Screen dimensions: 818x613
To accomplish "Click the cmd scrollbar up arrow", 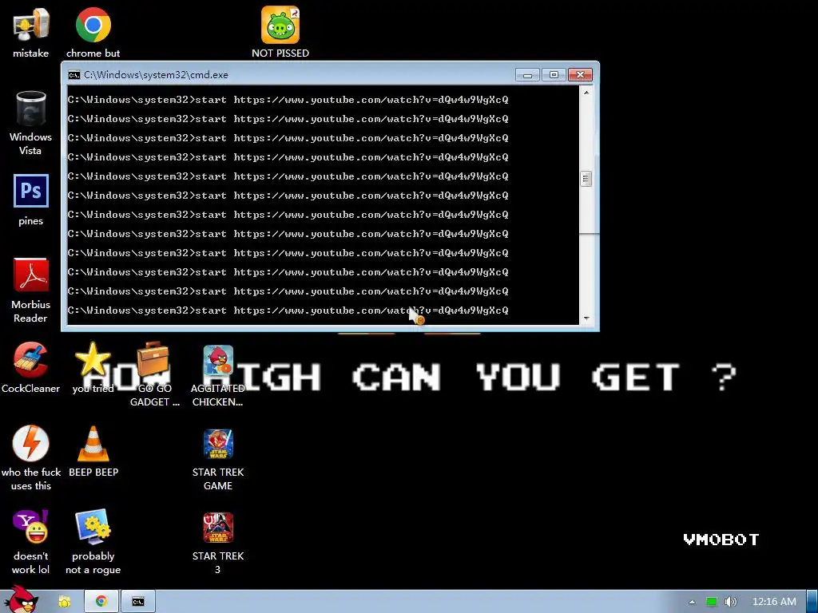I will point(586,93).
